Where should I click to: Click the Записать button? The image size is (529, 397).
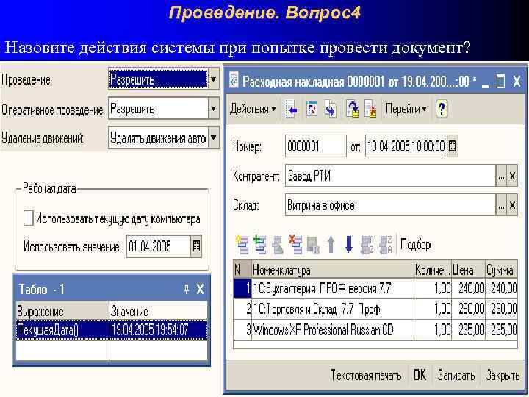click(x=456, y=376)
